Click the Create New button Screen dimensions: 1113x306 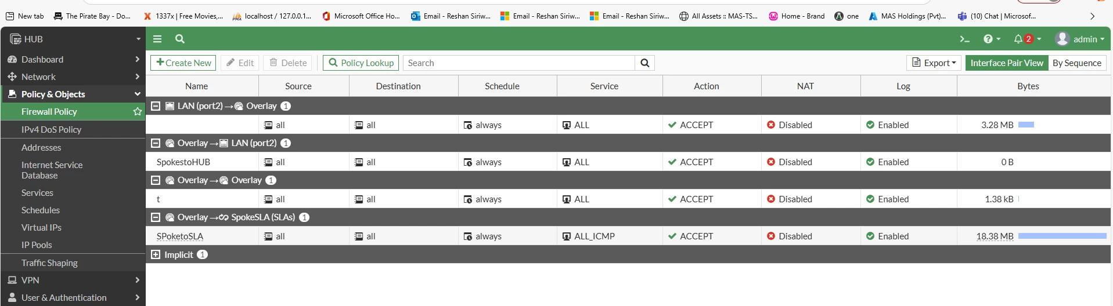183,63
